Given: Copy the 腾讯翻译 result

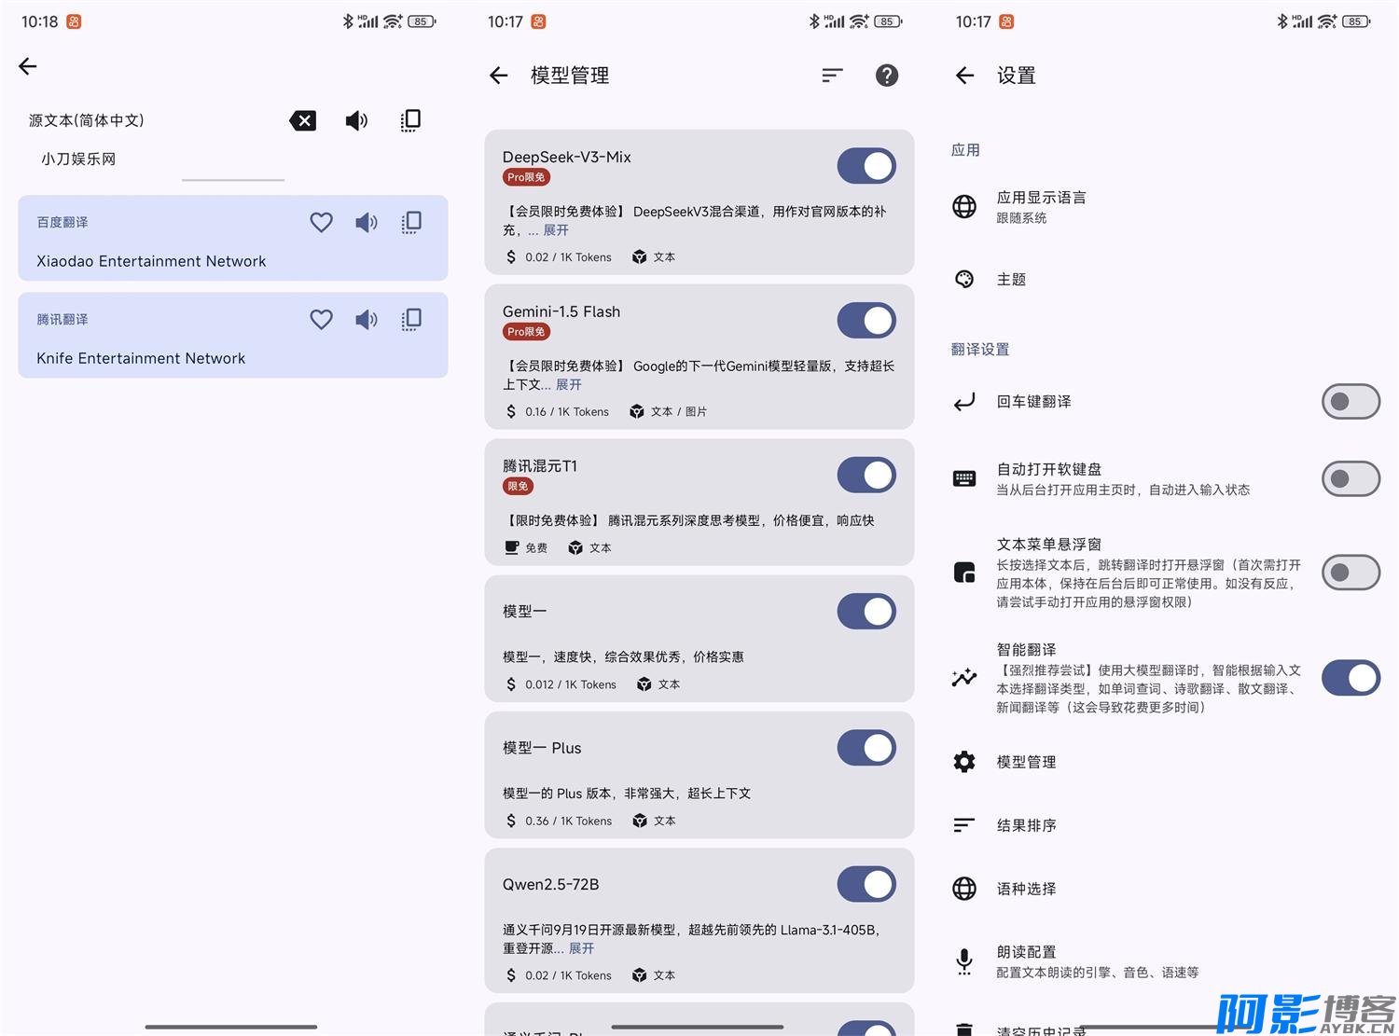Looking at the screenshot, I should coord(411,319).
